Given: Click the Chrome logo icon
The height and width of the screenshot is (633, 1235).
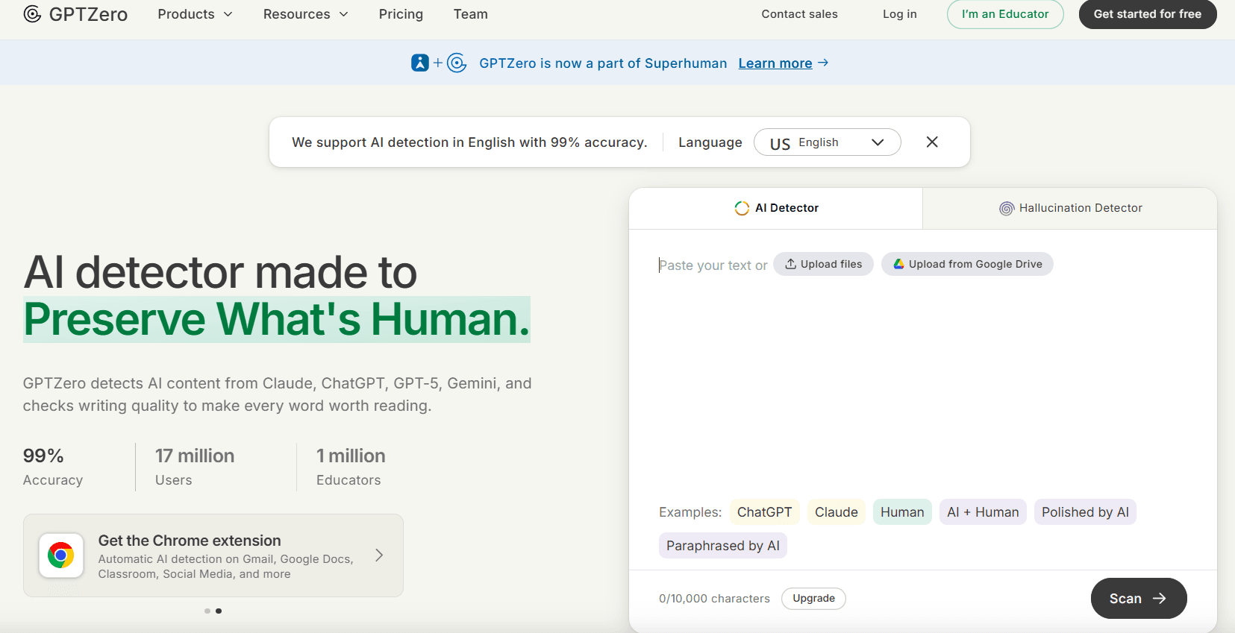Looking at the screenshot, I should pyautogui.click(x=61, y=555).
